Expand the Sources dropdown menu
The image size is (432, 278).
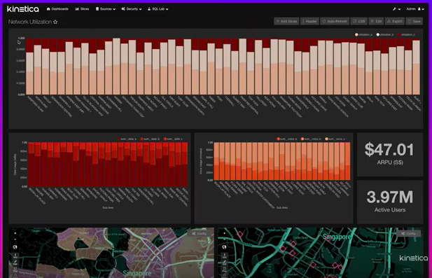click(x=106, y=9)
